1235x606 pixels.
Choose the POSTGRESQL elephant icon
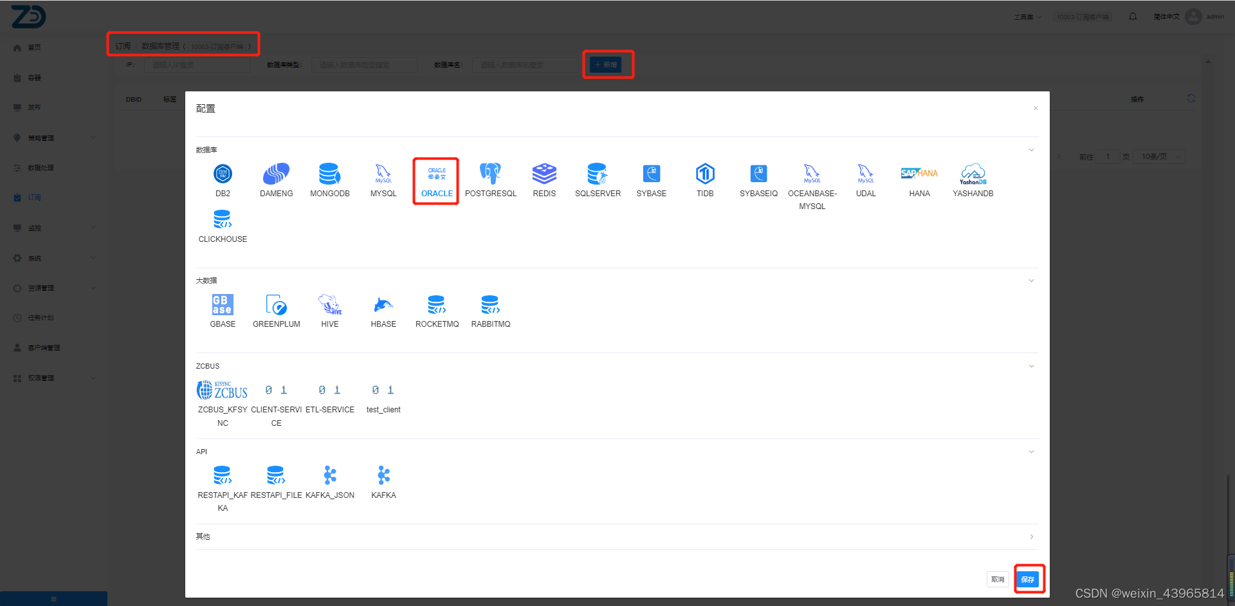tap(490, 174)
